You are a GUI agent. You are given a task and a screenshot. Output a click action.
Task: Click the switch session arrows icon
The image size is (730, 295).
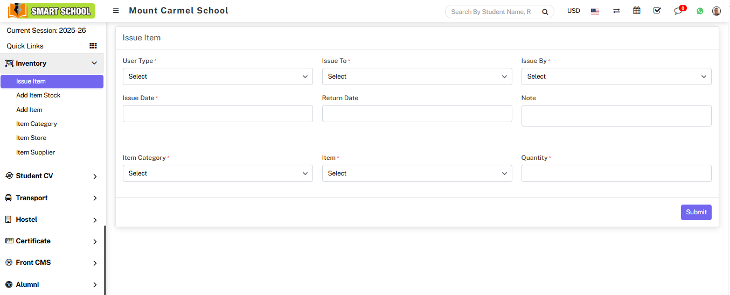[x=616, y=11]
